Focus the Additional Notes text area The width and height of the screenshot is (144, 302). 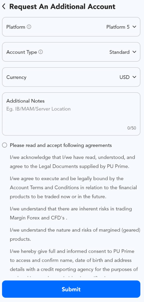pyautogui.click(x=71, y=114)
